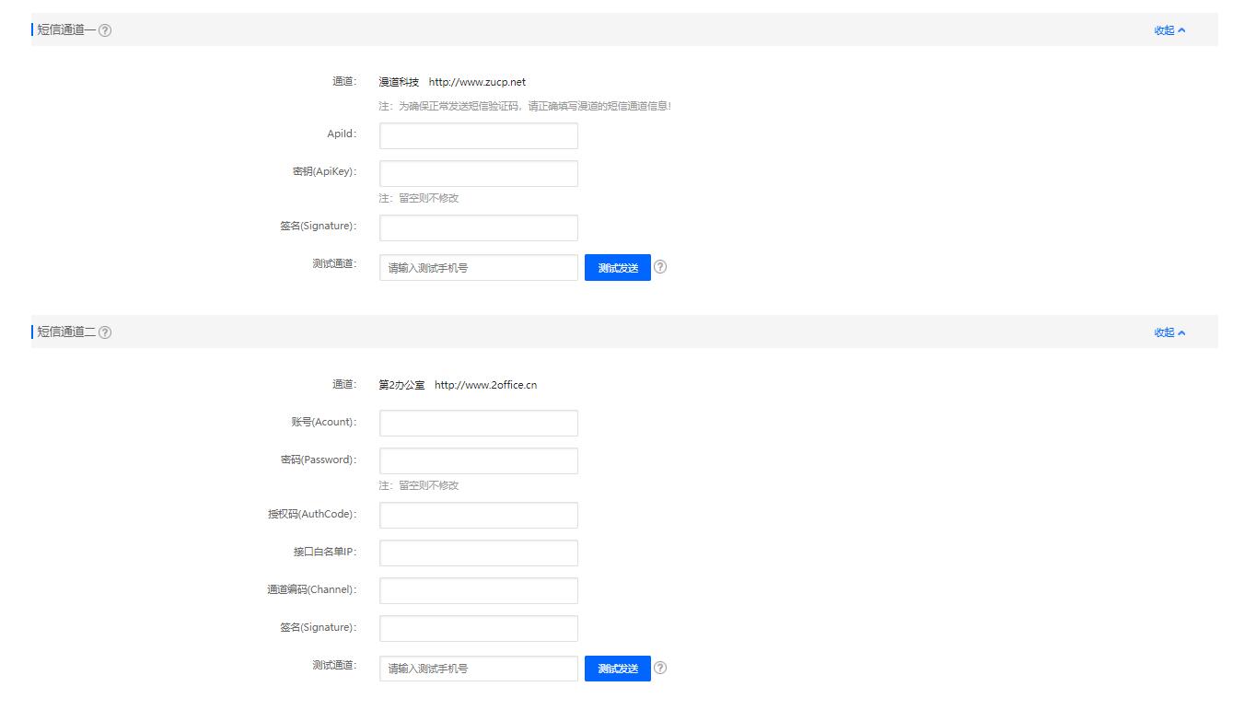Click the http://www.2office.cn text
The height and width of the screenshot is (710, 1244).
(x=485, y=385)
